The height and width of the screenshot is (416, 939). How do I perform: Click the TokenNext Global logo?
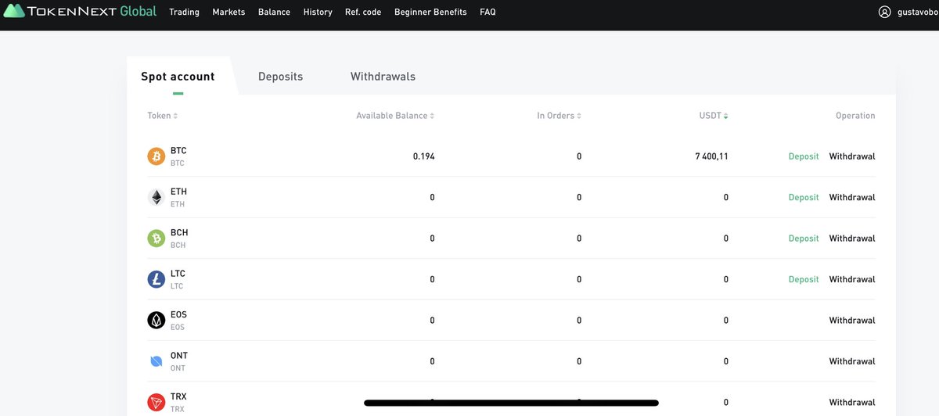point(80,12)
